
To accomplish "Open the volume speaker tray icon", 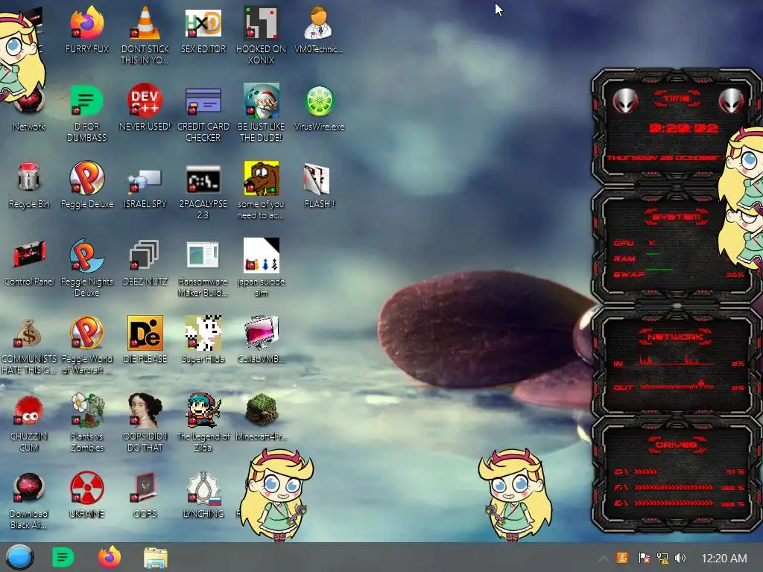I will [x=680, y=558].
